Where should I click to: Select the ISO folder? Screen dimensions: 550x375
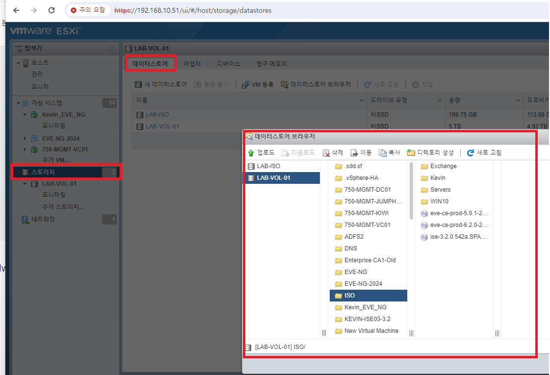point(368,296)
